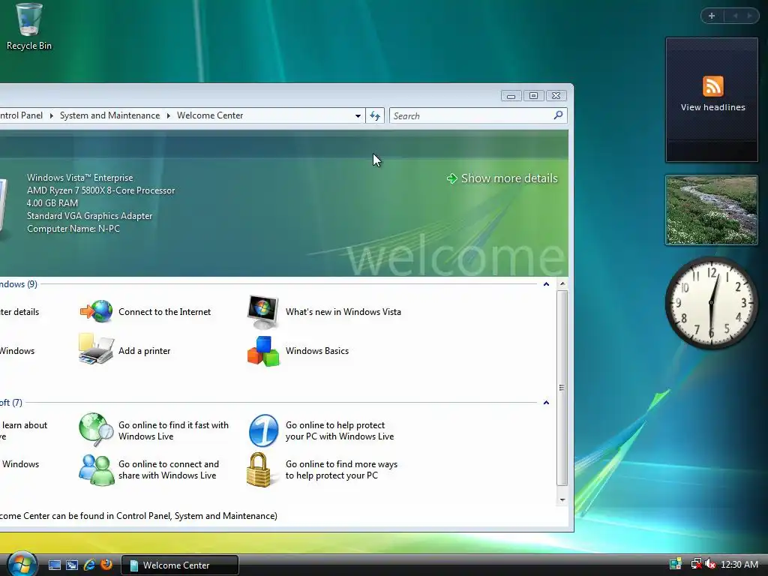Click Show Desktop in Quick Launch
The height and width of the screenshot is (576, 768).
click(x=55, y=565)
